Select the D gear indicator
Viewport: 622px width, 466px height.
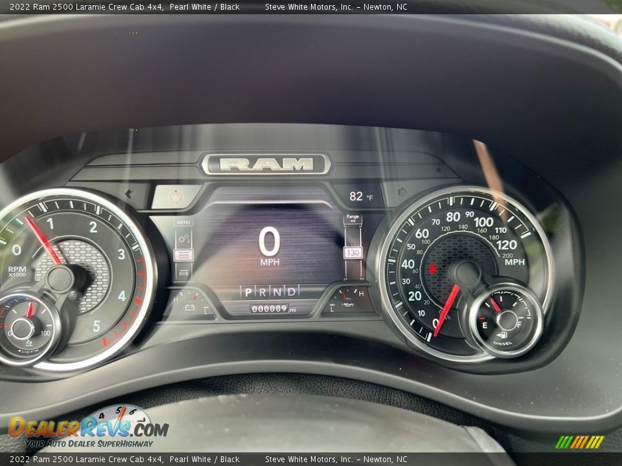pyautogui.click(x=291, y=292)
